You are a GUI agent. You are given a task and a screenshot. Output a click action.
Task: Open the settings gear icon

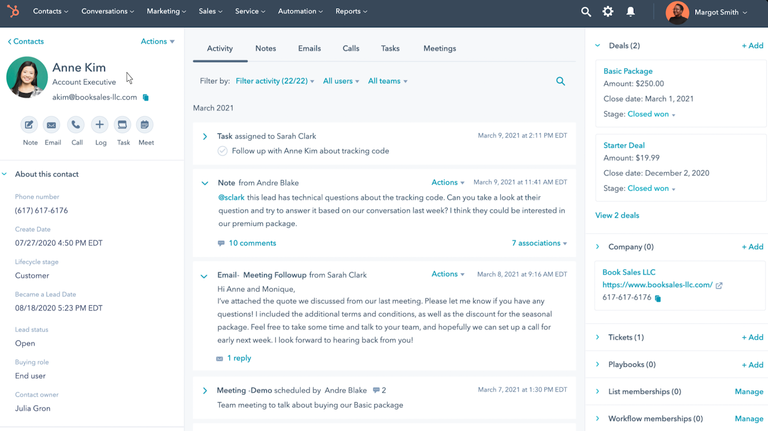pyautogui.click(x=608, y=12)
